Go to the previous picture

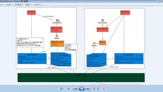[76, 89]
